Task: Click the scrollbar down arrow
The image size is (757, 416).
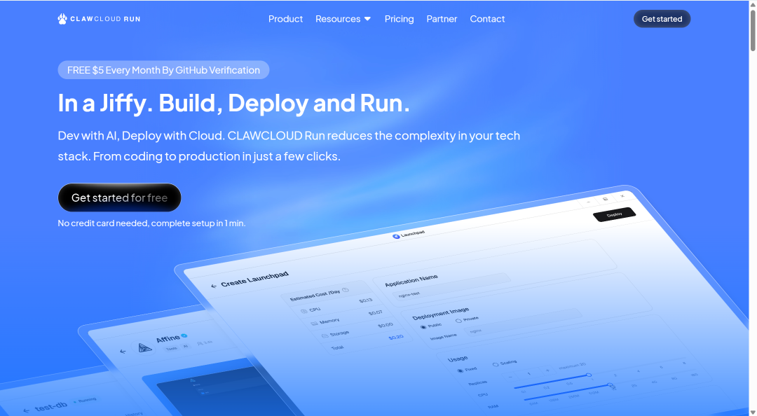Action: (x=753, y=412)
